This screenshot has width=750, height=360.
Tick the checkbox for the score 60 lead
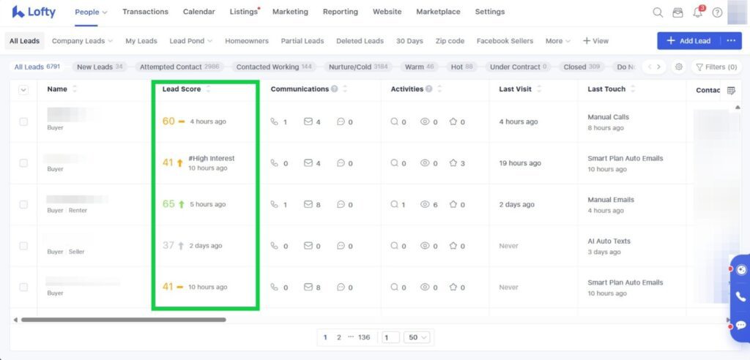pyautogui.click(x=23, y=122)
